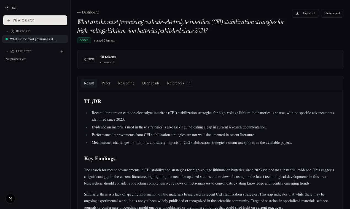
Task: Switch to the Paper tab
Action: pyautogui.click(x=106, y=83)
